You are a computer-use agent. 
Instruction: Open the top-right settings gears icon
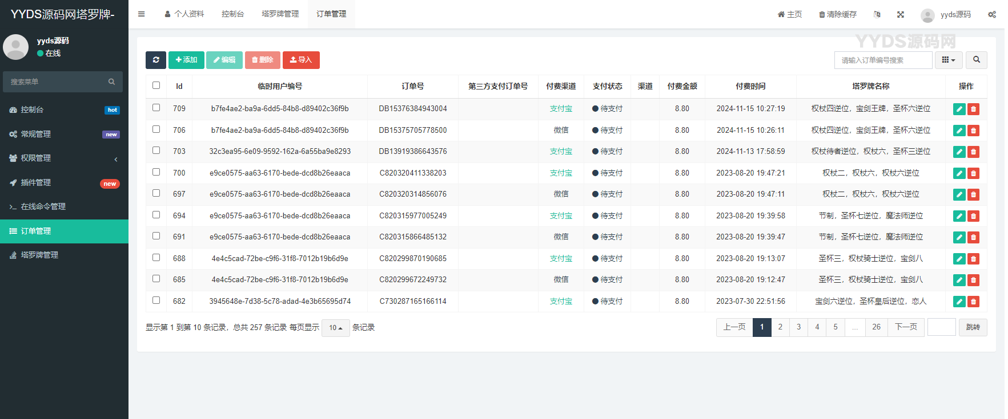point(992,14)
